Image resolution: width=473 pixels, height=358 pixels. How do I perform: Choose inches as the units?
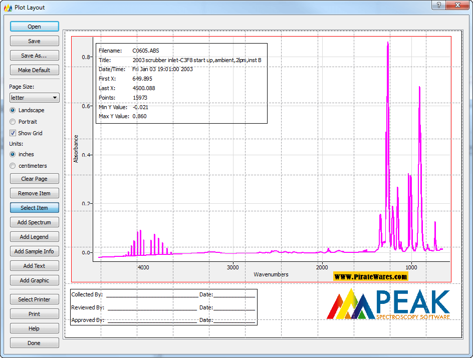tap(13, 154)
